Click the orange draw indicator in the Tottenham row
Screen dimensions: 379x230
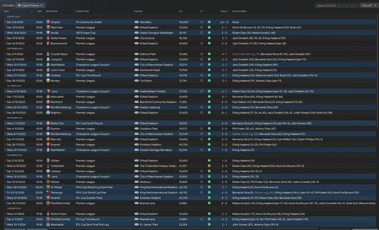click(209, 166)
